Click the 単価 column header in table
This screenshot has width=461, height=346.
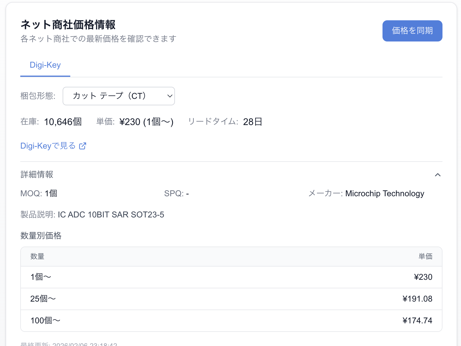tap(425, 257)
